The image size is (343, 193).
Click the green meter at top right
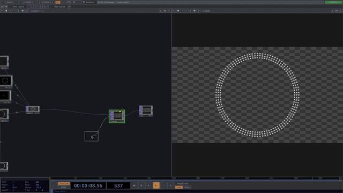tap(333, 2)
